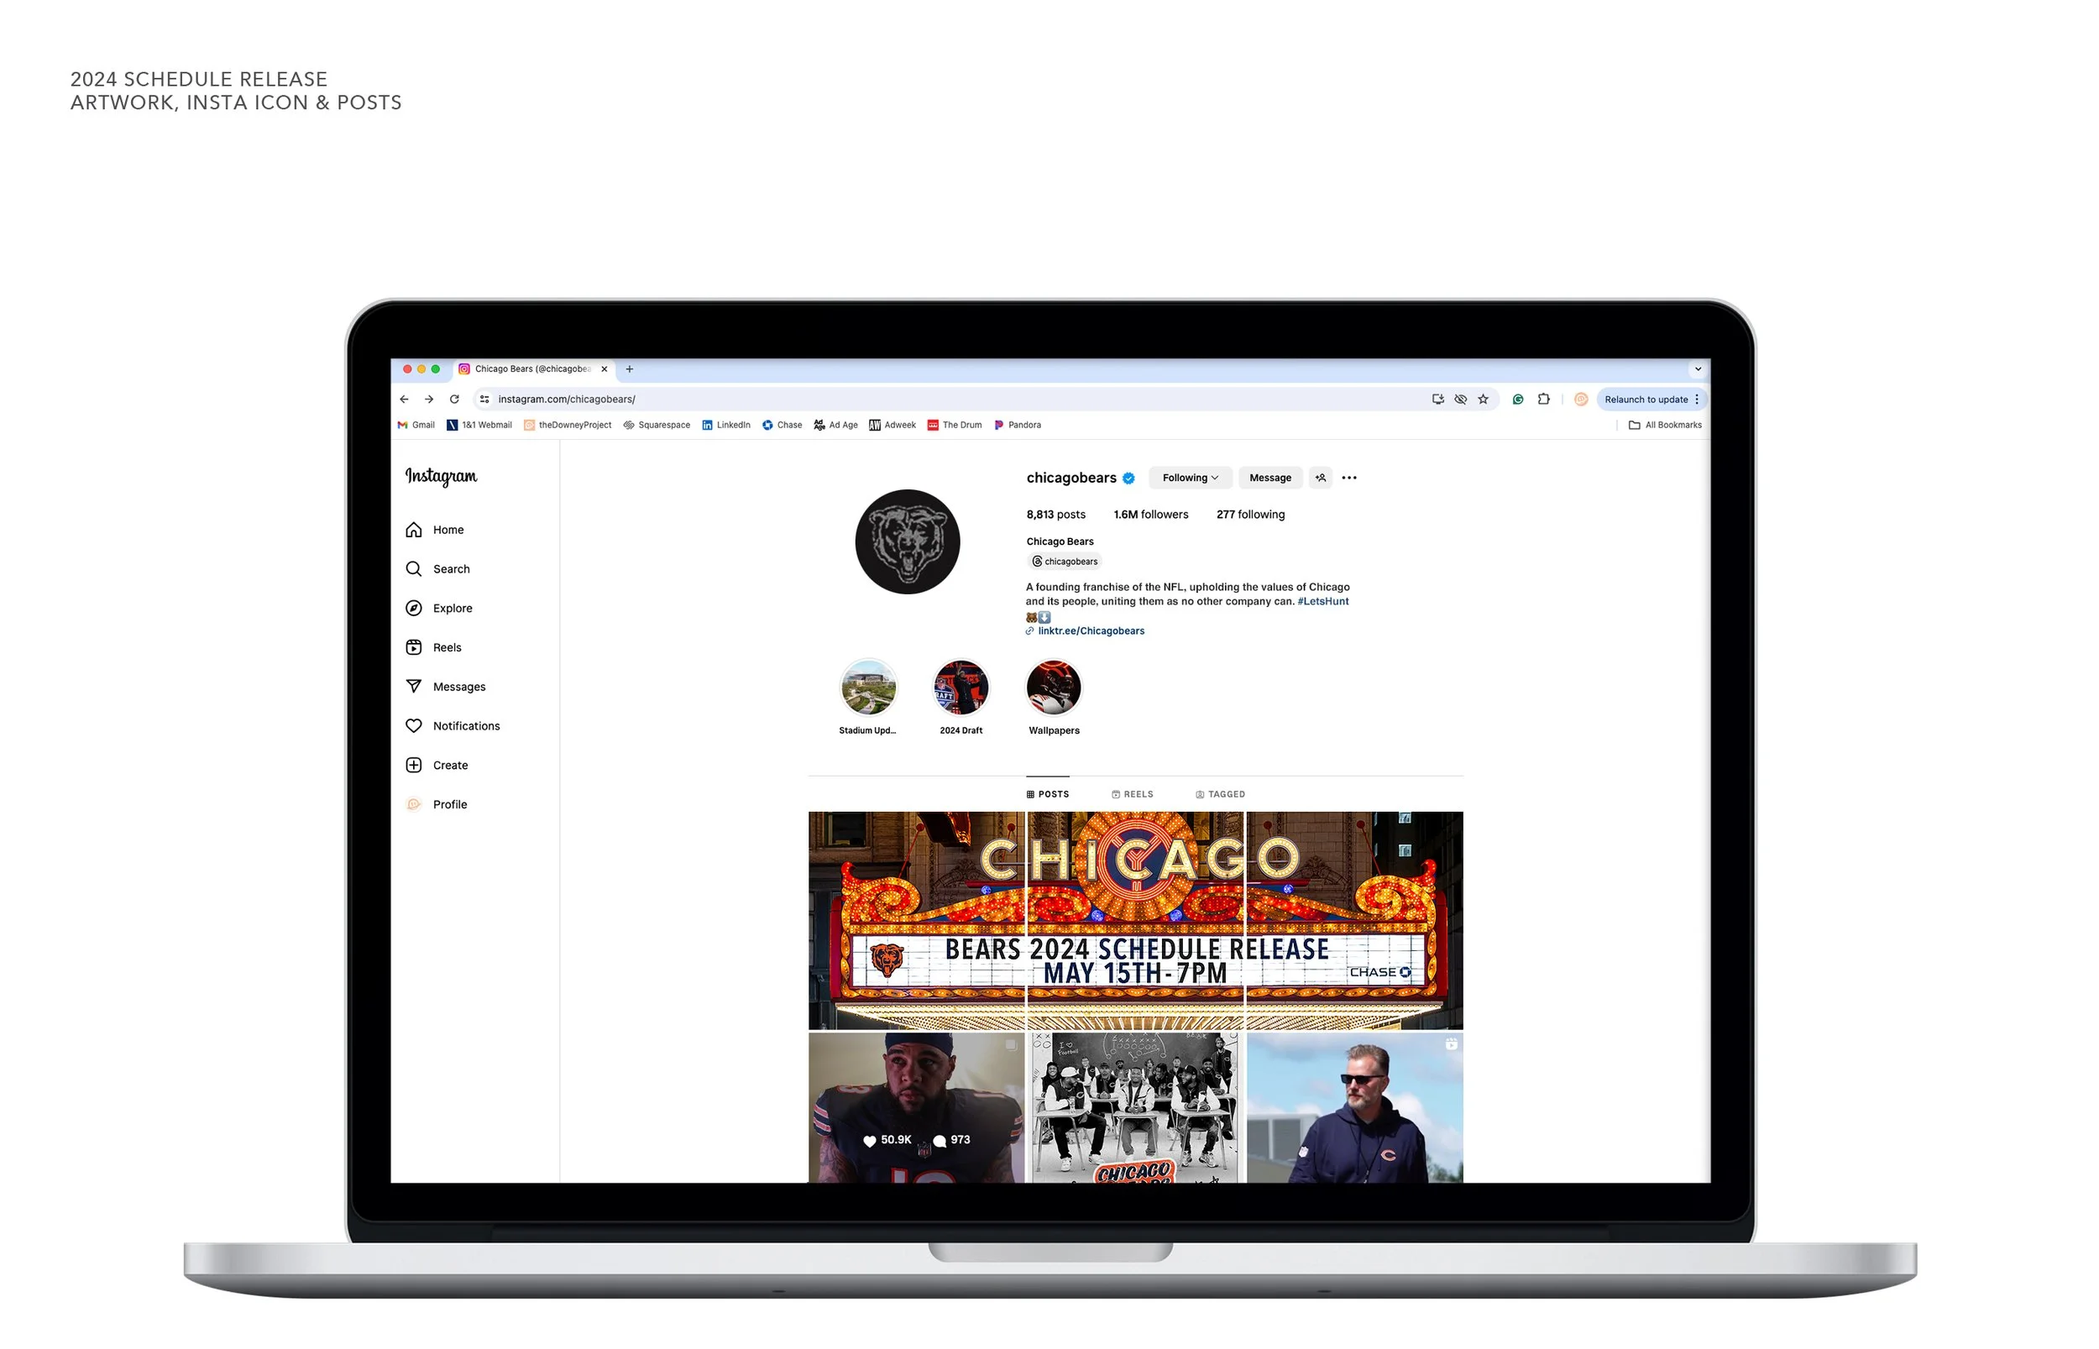Screen dimensions: 2099x1349
Task: Open the Pandora bookmark
Action: (1017, 425)
